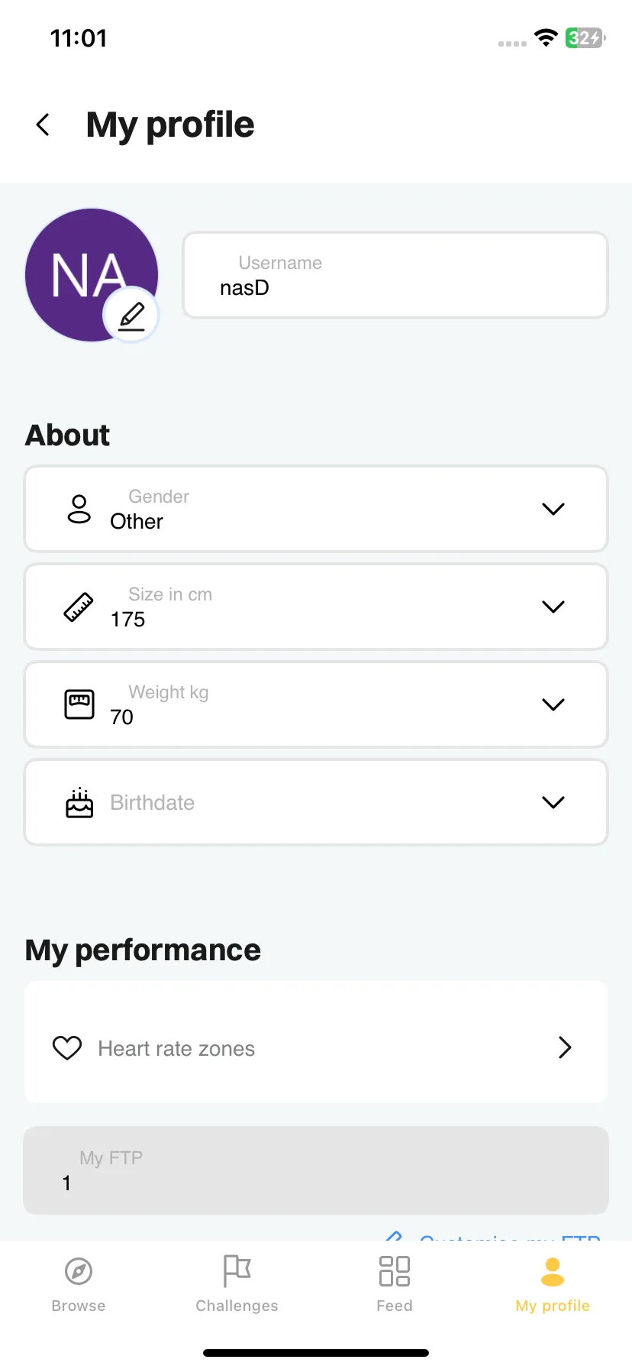Image resolution: width=632 pixels, height=1369 pixels.
Task: Tap the heart icon for heart rate zones
Action: 67,1047
